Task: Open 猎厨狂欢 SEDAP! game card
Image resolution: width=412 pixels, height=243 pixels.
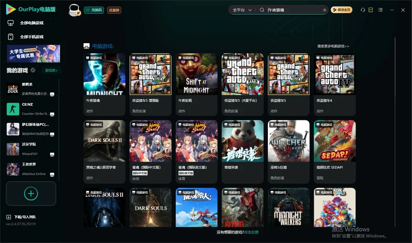Action: point(335,151)
